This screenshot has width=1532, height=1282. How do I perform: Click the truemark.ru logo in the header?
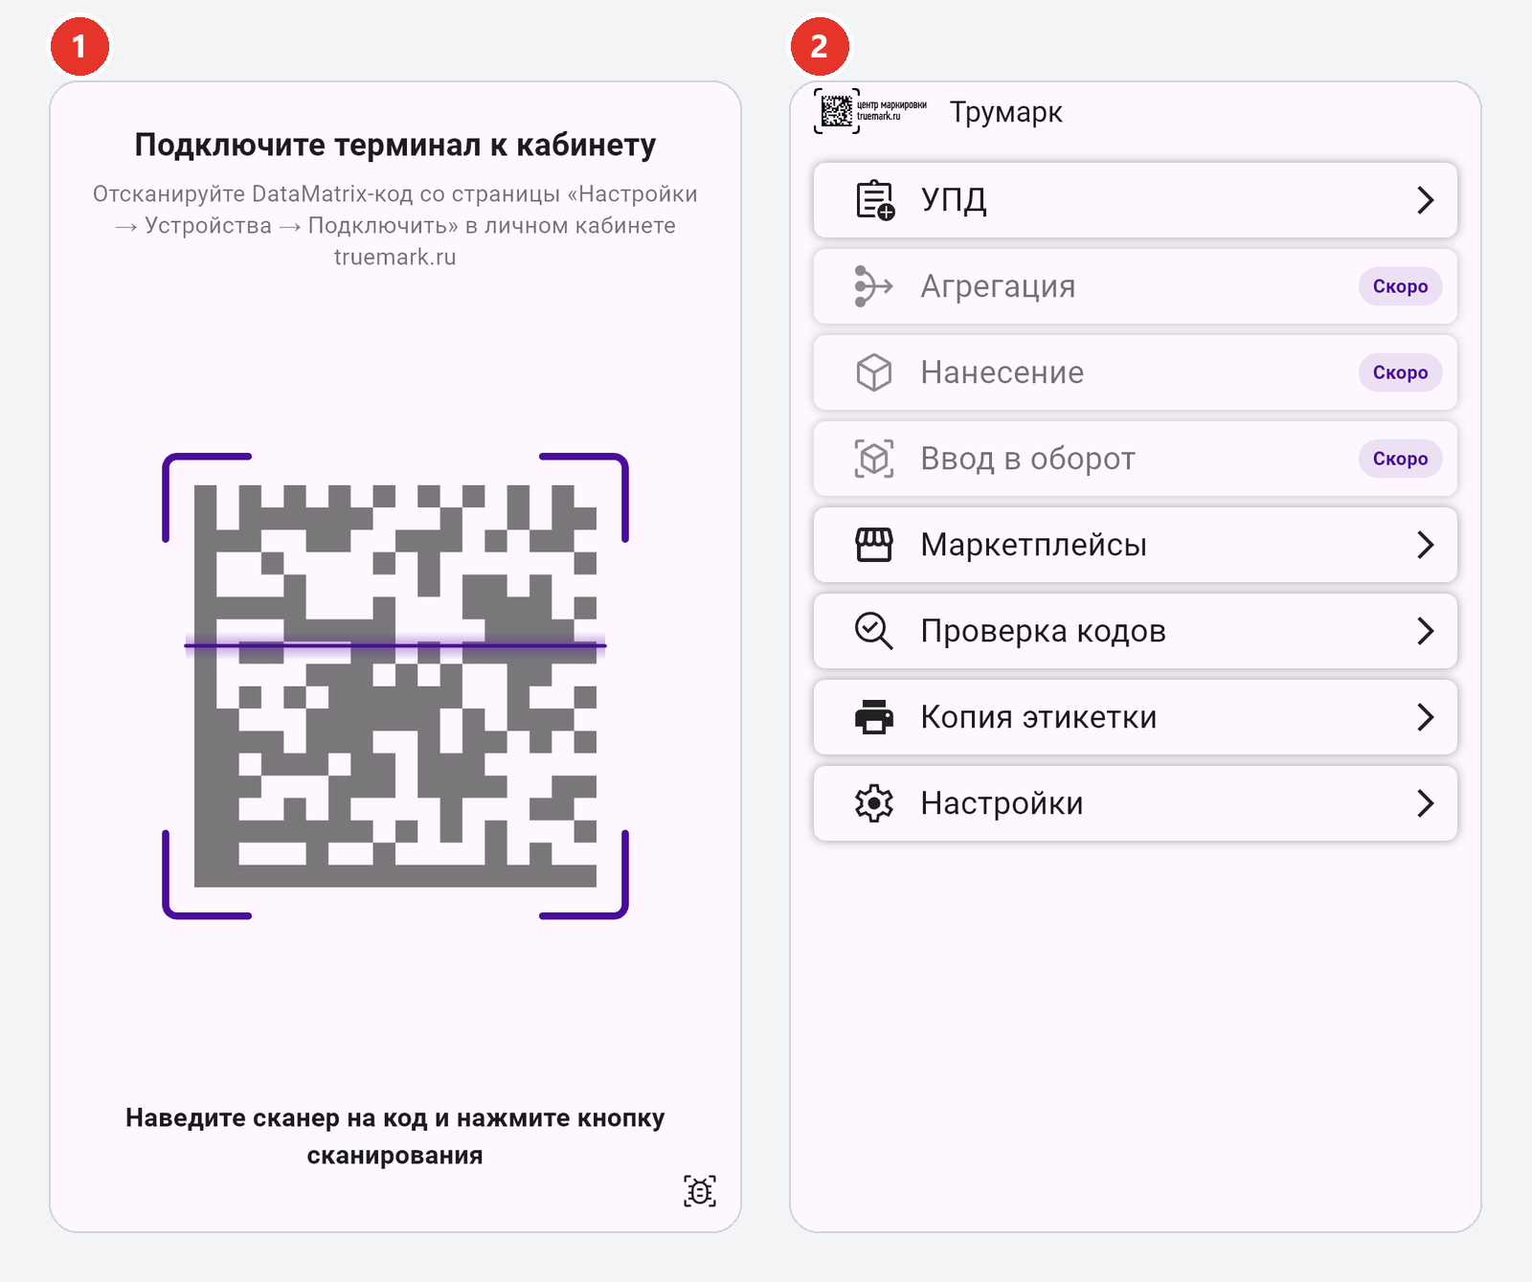[x=870, y=111]
